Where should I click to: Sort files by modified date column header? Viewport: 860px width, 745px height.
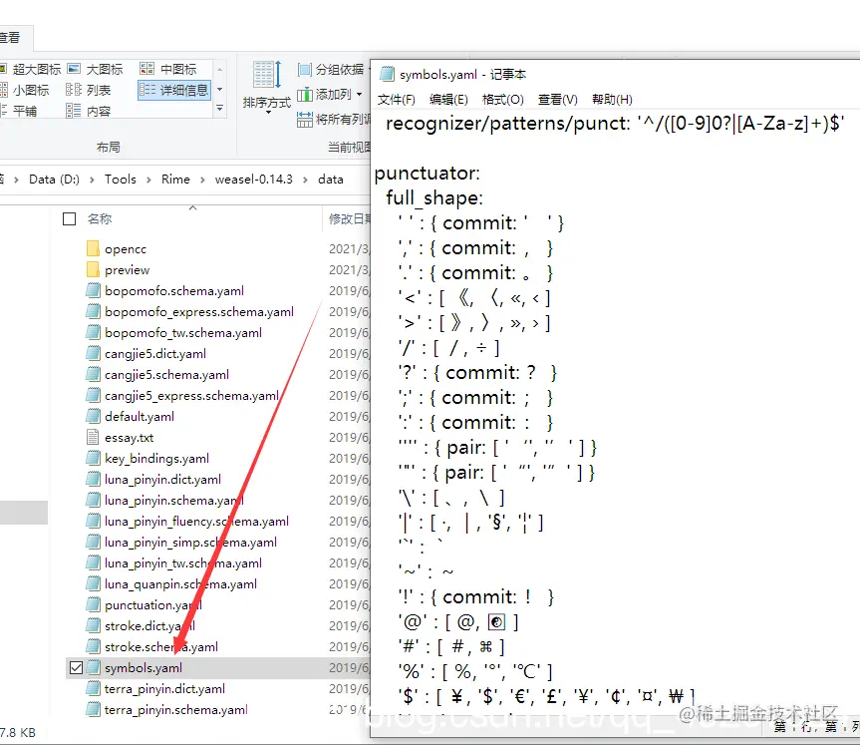point(348,219)
